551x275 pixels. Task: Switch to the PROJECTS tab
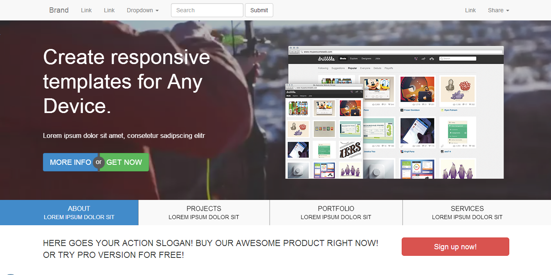[204, 213]
